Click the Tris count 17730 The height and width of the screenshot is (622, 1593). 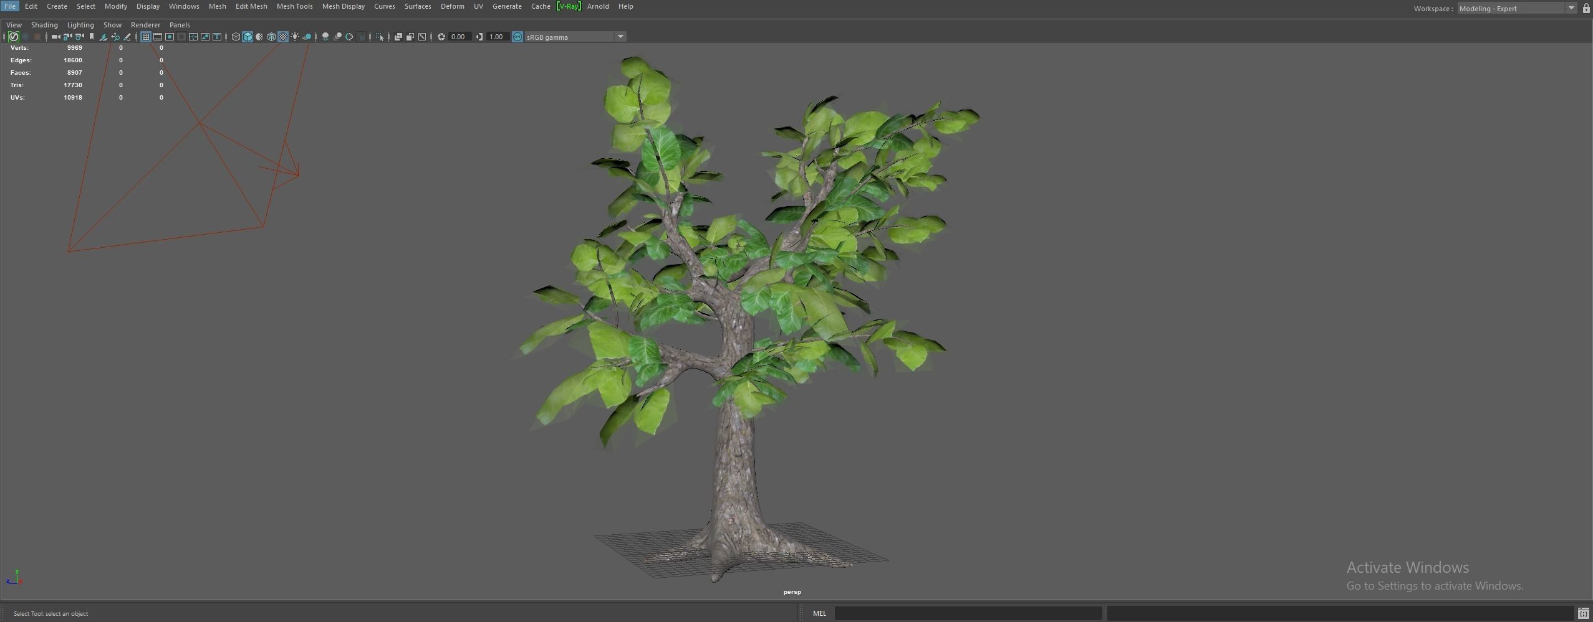(x=73, y=85)
